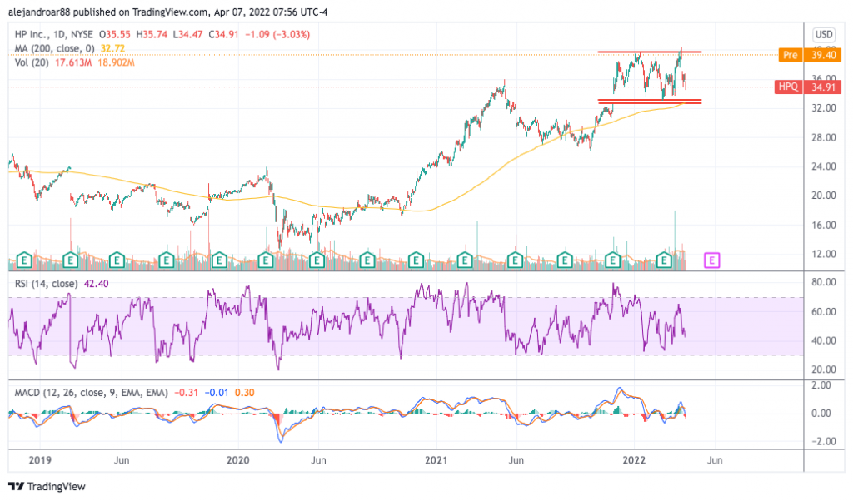This screenshot has width=853, height=501.
Task: Click the 2020 label on the time axis
Action: coord(237,460)
